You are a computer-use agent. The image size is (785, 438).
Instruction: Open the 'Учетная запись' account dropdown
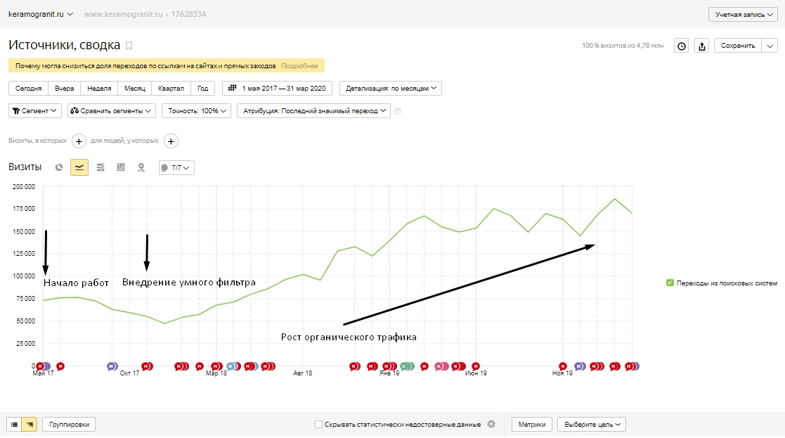(x=744, y=15)
